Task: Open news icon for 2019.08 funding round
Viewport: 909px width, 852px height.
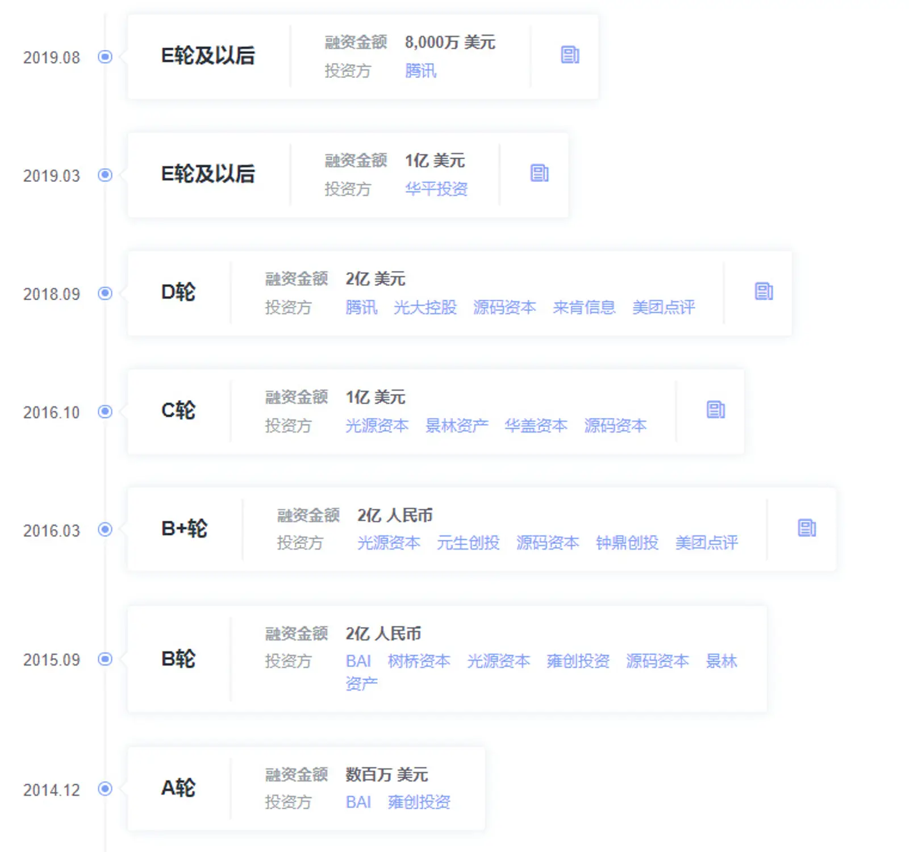Action: (x=570, y=55)
